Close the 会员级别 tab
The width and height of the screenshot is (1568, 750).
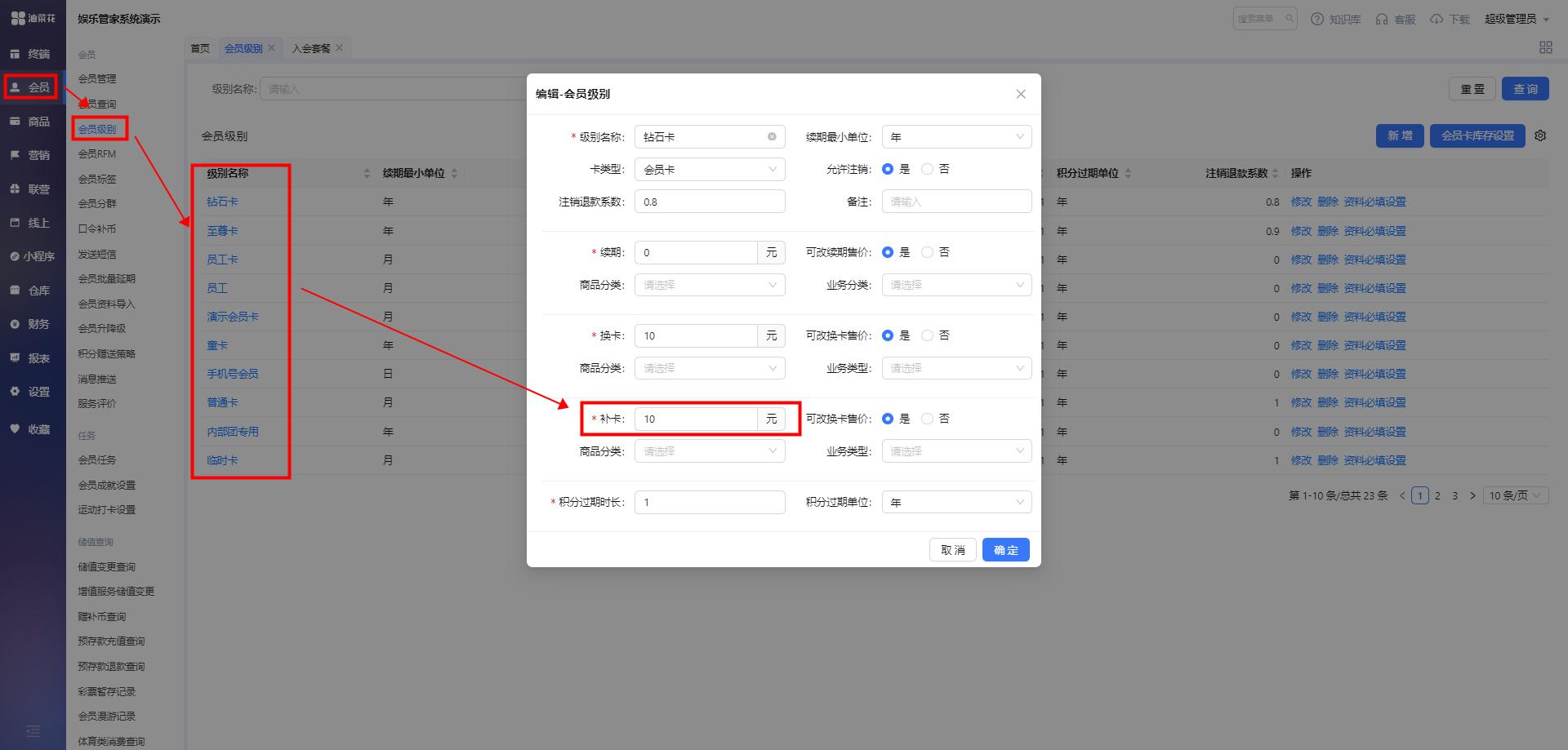click(x=271, y=48)
